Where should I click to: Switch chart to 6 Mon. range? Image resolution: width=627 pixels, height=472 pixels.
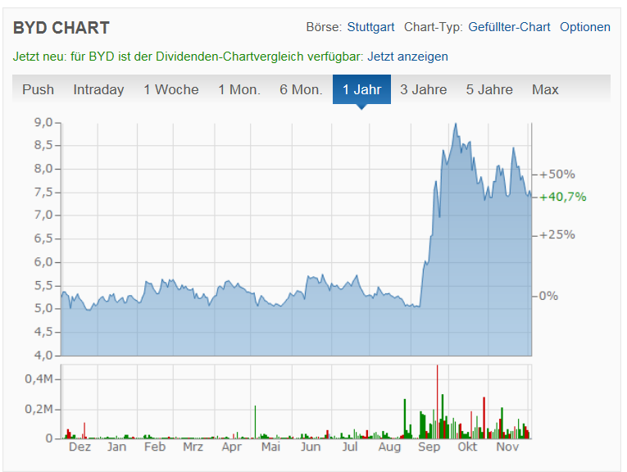301,89
